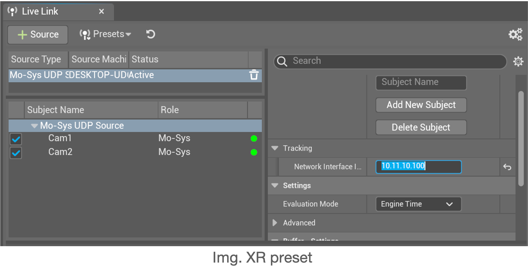Delete the Mo-Sys UDP source trash icon
528x276 pixels.
pos(254,75)
